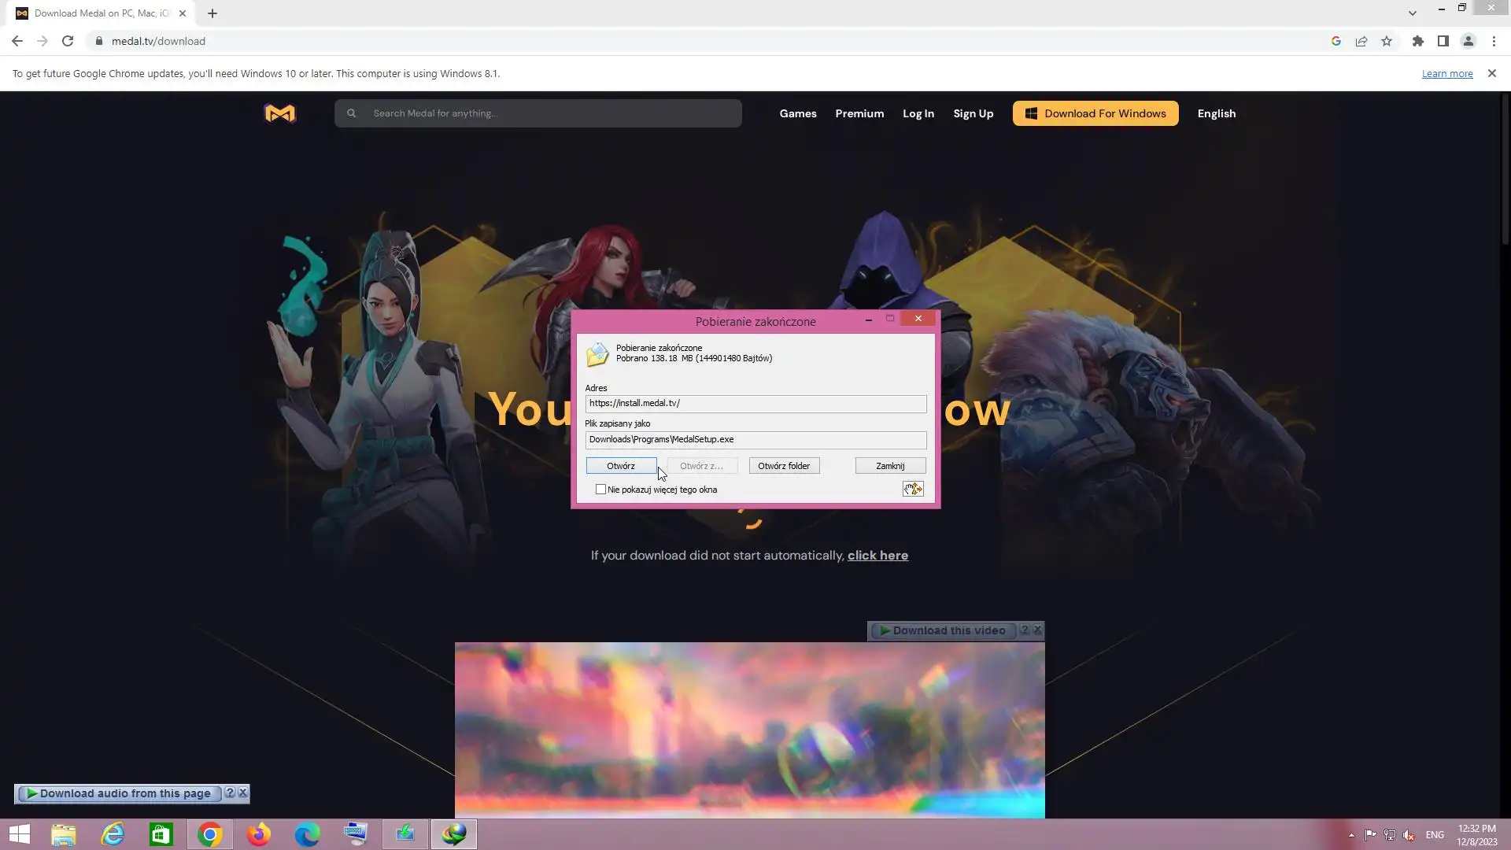
Task: Click Download this video button
Action: pos(943,630)
